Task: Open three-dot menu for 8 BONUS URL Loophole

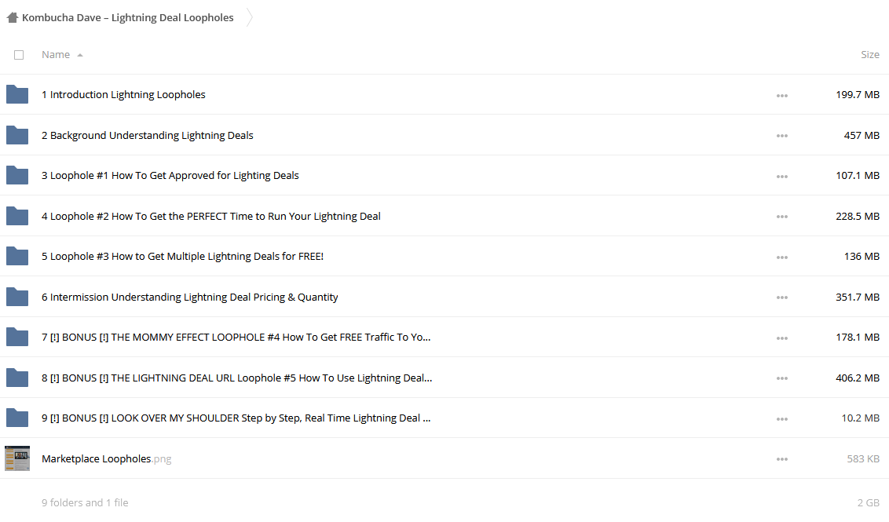Action: tap(782, 378)
